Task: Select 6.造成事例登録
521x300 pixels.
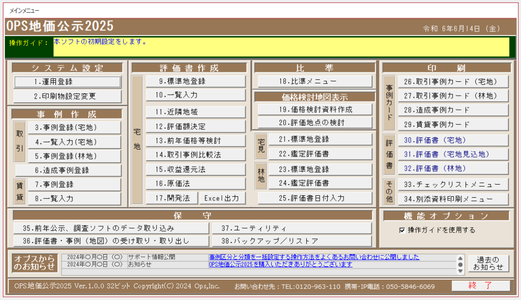Action: coord(67,170)
